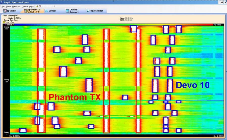Viewport: 227px width, 140px height.
Task: Click the Device Finder magnifier icon
Action: pyautogui.click(x=88, y=11)
